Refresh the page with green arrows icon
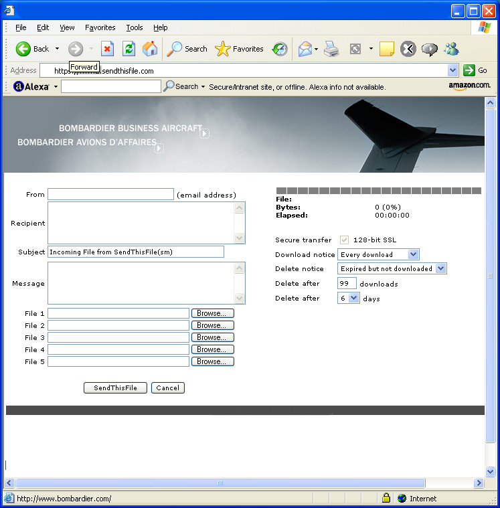 (129, 49)
